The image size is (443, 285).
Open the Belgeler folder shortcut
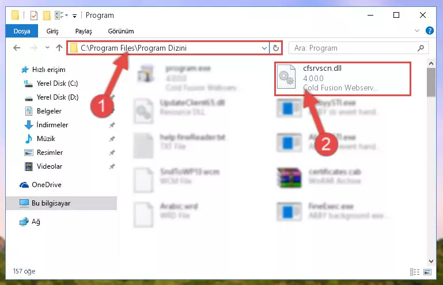point(49,111)
